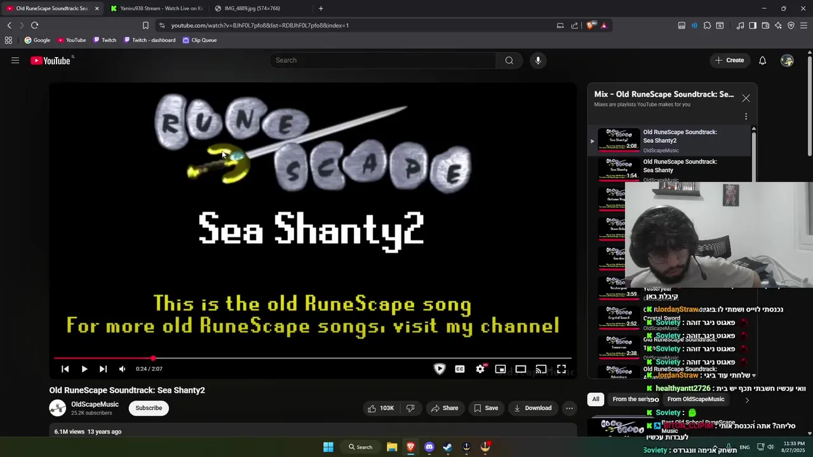This screenshot has width=813, height=457.
Task: Switch to the Yanivu938 Stream tab
Action: [x=156, y=8]
